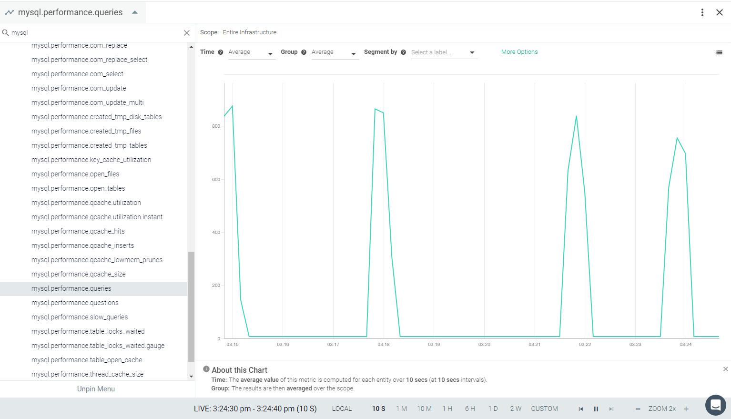Screen dimensions: 731x419
Task: Click the Segment by help icon
Action: click(x=404, y=52)
